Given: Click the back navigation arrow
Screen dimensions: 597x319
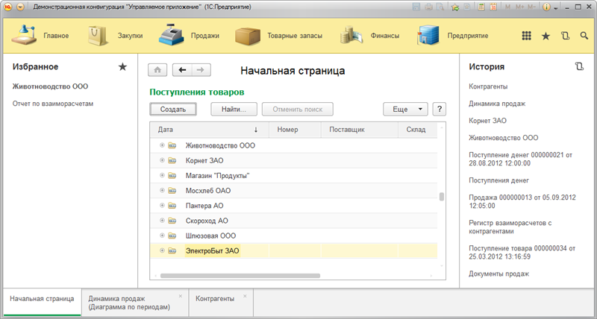Looking at the screenshot, I should pyautogui.click(x=182, y=70).
